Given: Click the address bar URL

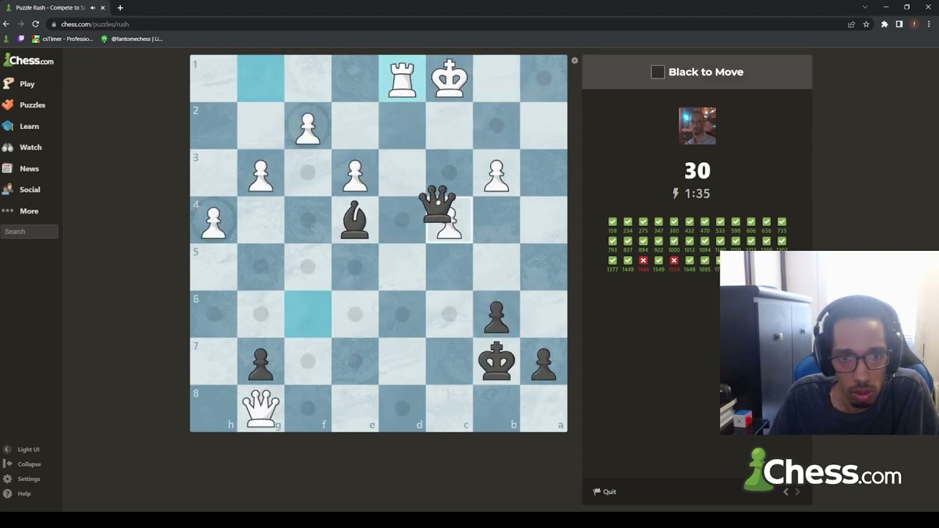Looking at the screenshot, I should [x=95, y=24].
